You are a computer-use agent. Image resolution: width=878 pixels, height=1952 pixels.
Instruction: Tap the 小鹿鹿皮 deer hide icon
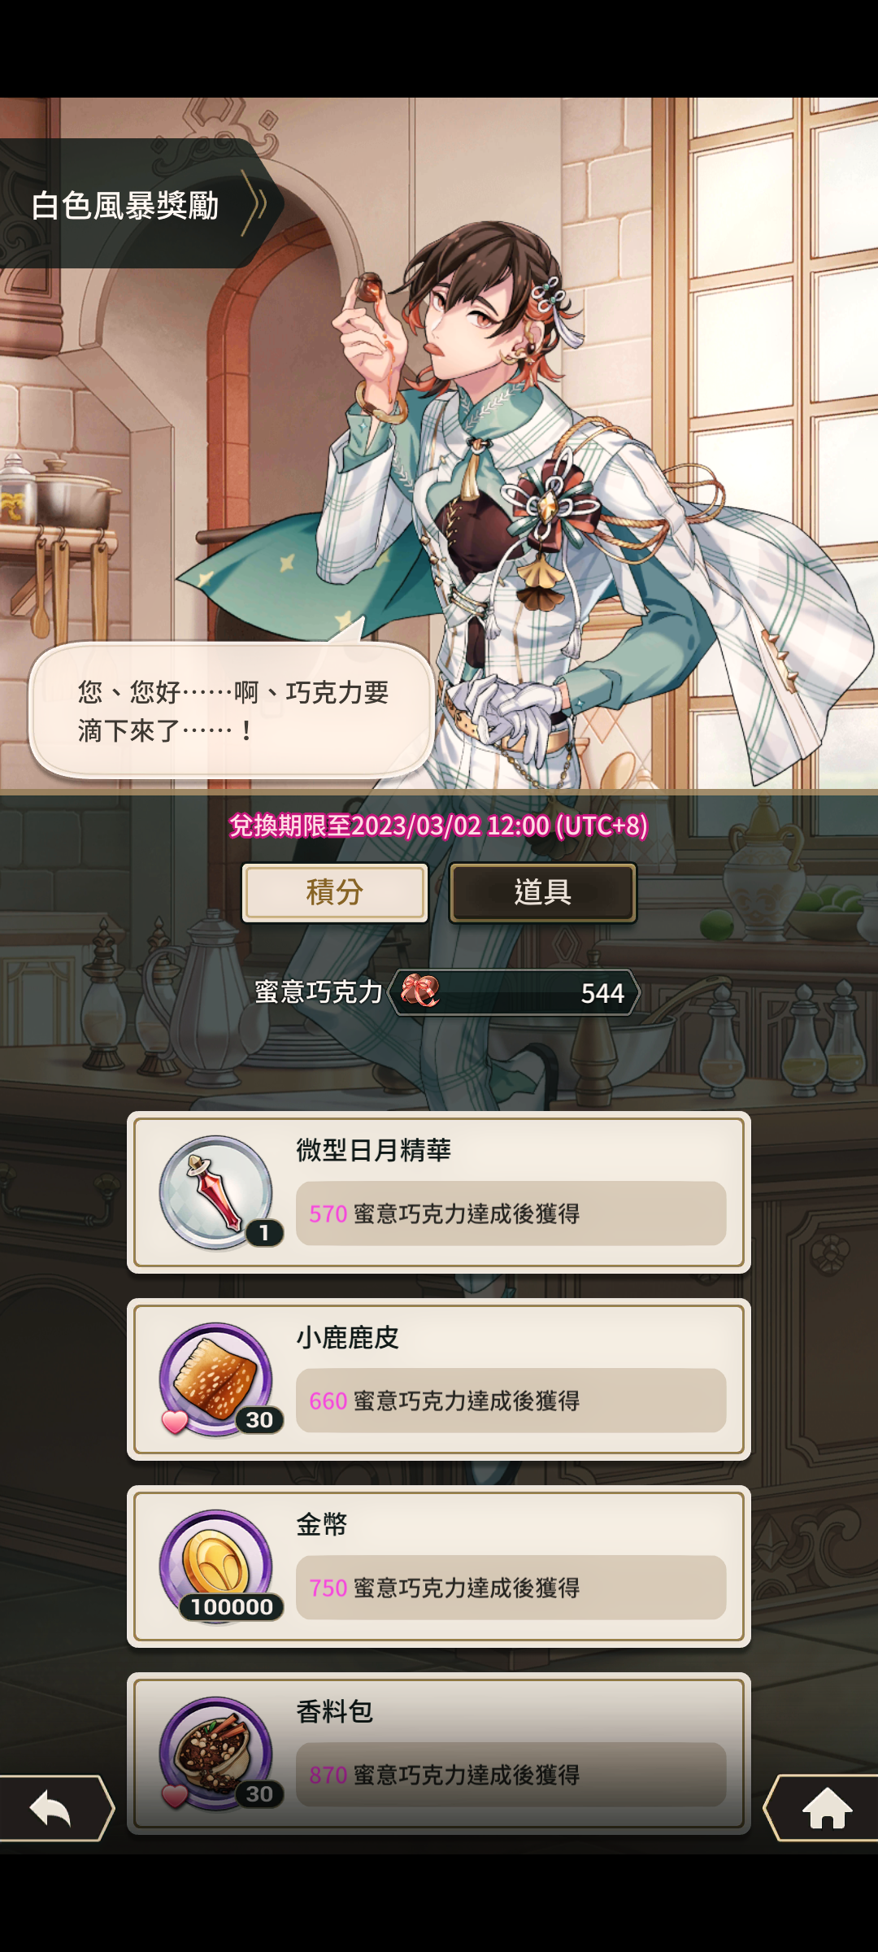pyautogui.click(x=216, y=1379)
